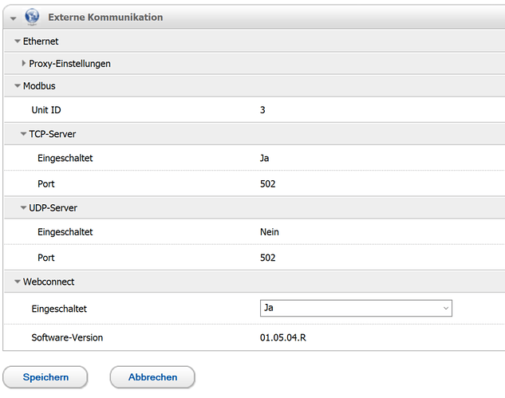Collapse the Ethernet section

pos(18,41)
